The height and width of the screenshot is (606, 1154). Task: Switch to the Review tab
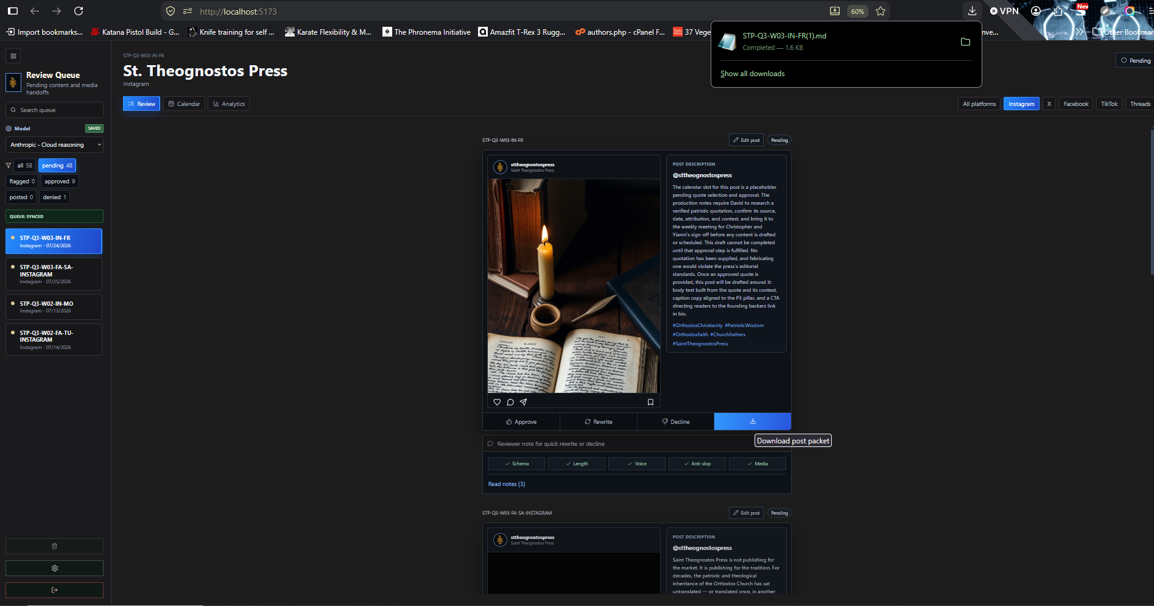[141, 104]
